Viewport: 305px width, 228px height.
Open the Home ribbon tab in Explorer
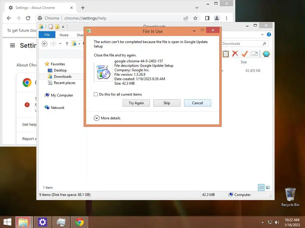(x=64, y=35)
